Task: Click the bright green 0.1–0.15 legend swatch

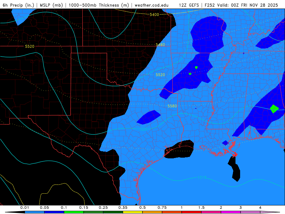Action: [x=74, y=212]
